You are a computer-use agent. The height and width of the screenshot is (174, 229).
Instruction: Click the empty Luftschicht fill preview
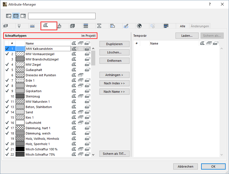click(x=20, y=122)
